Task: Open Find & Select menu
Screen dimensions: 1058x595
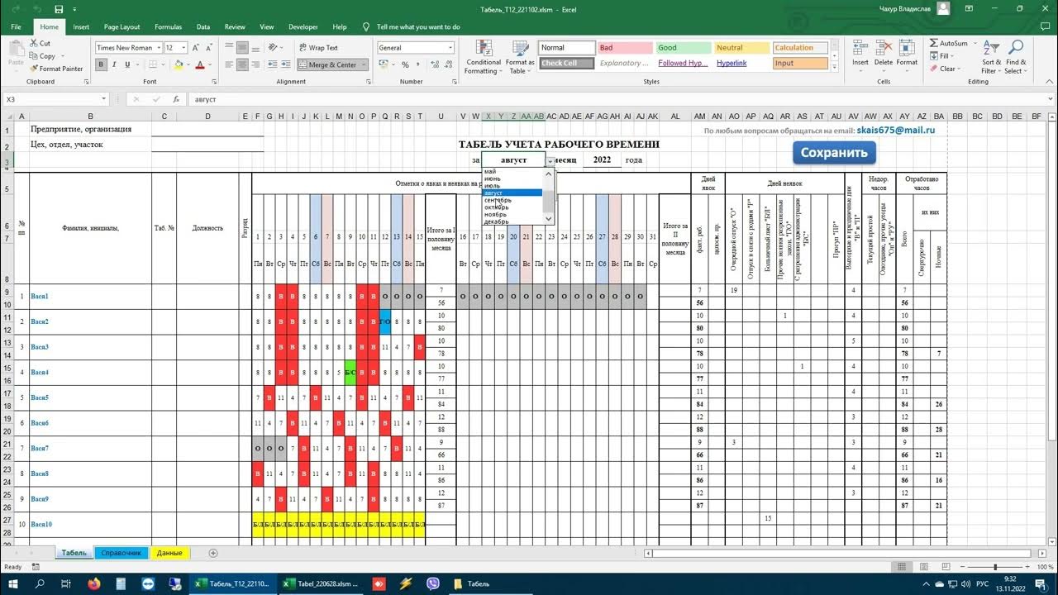Action: pos(1016,57)
